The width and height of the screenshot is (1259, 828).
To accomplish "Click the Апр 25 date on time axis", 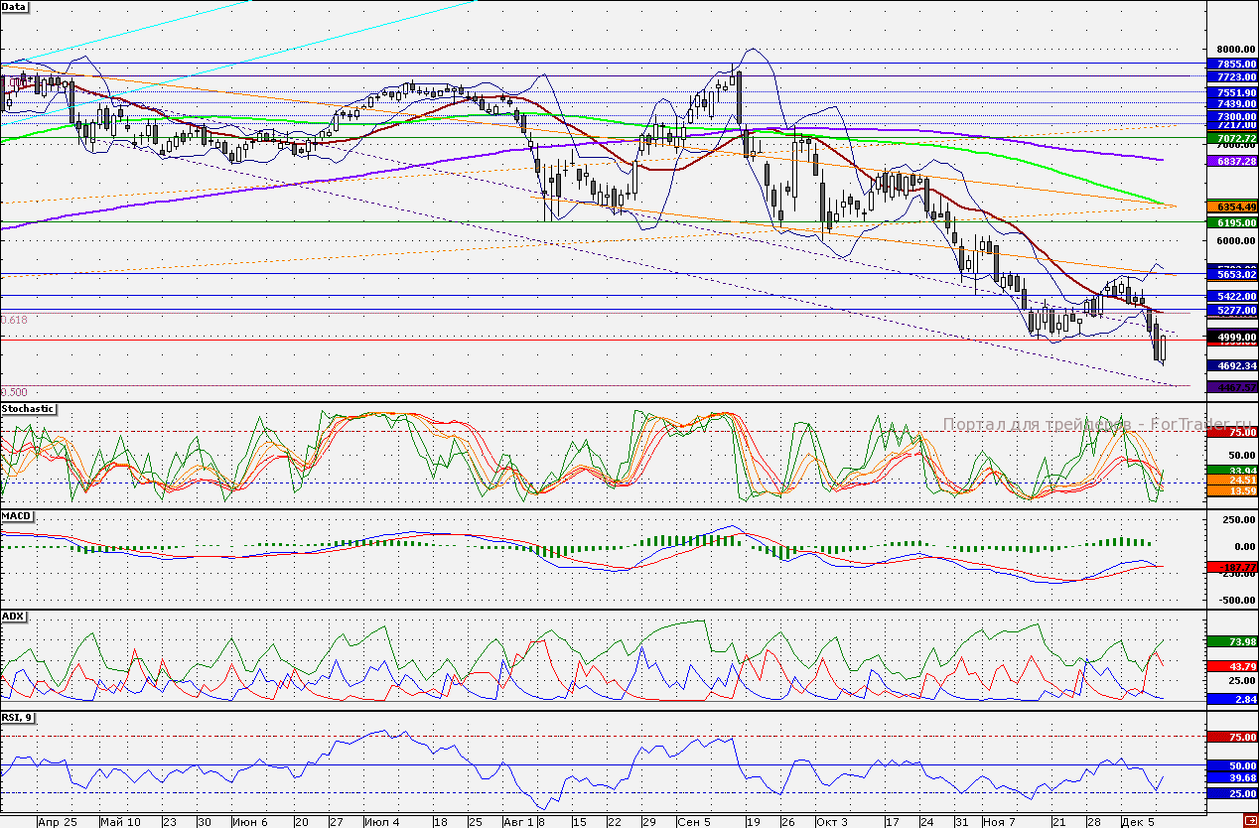I will (x=57, y=822).
